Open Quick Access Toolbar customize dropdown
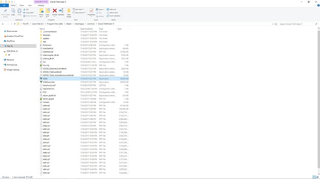 (12, 2)
